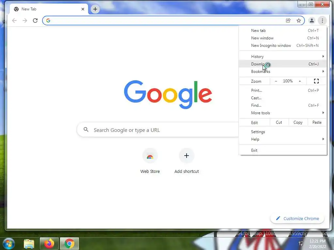Screen dimensions: 334x250
Task: Click the share page icon in address bar
Action: tap(288, 21)
